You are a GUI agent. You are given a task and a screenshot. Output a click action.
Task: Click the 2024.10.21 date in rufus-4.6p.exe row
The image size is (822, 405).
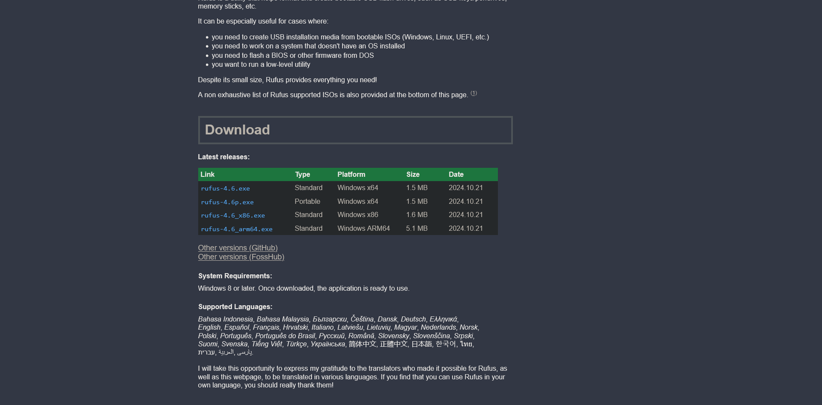click(x=465, y=201)
